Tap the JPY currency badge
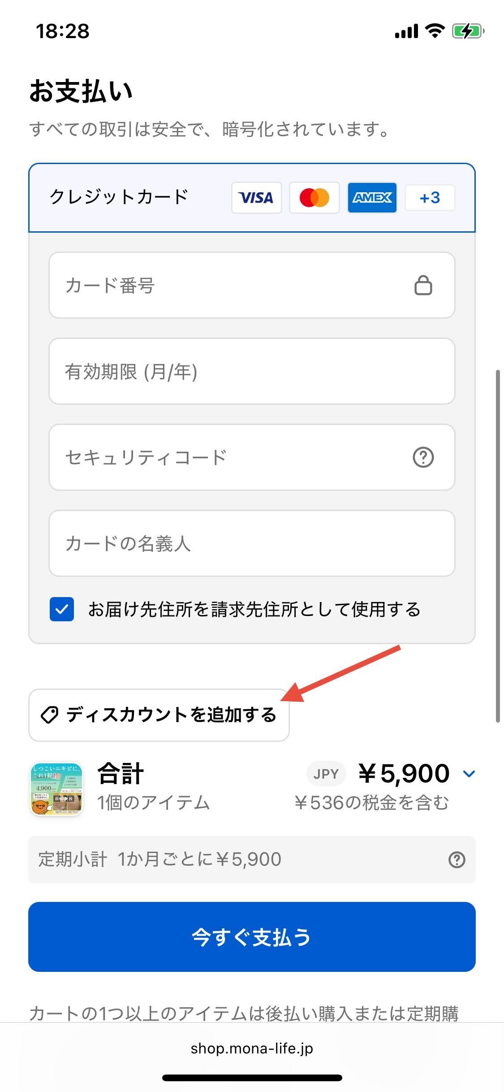The width and height of the screenshot is (504, 1092). [326, 774]
